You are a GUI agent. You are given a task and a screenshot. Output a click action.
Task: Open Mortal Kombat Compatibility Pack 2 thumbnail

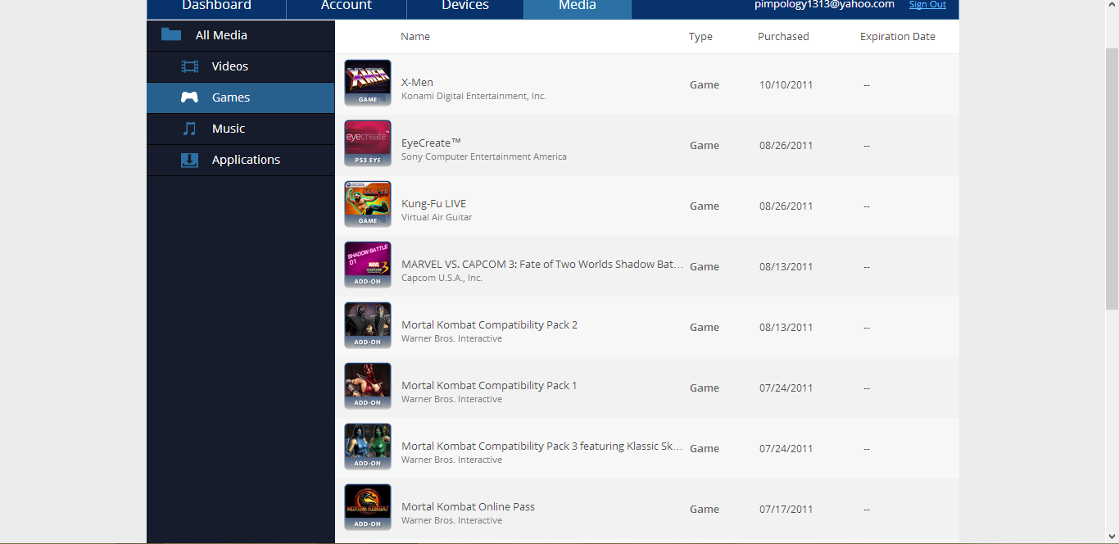368,325
